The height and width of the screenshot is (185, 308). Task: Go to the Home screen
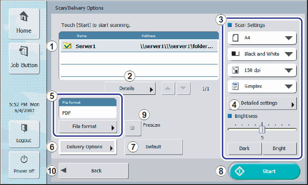pyautogui.click(x=24, y=23)
